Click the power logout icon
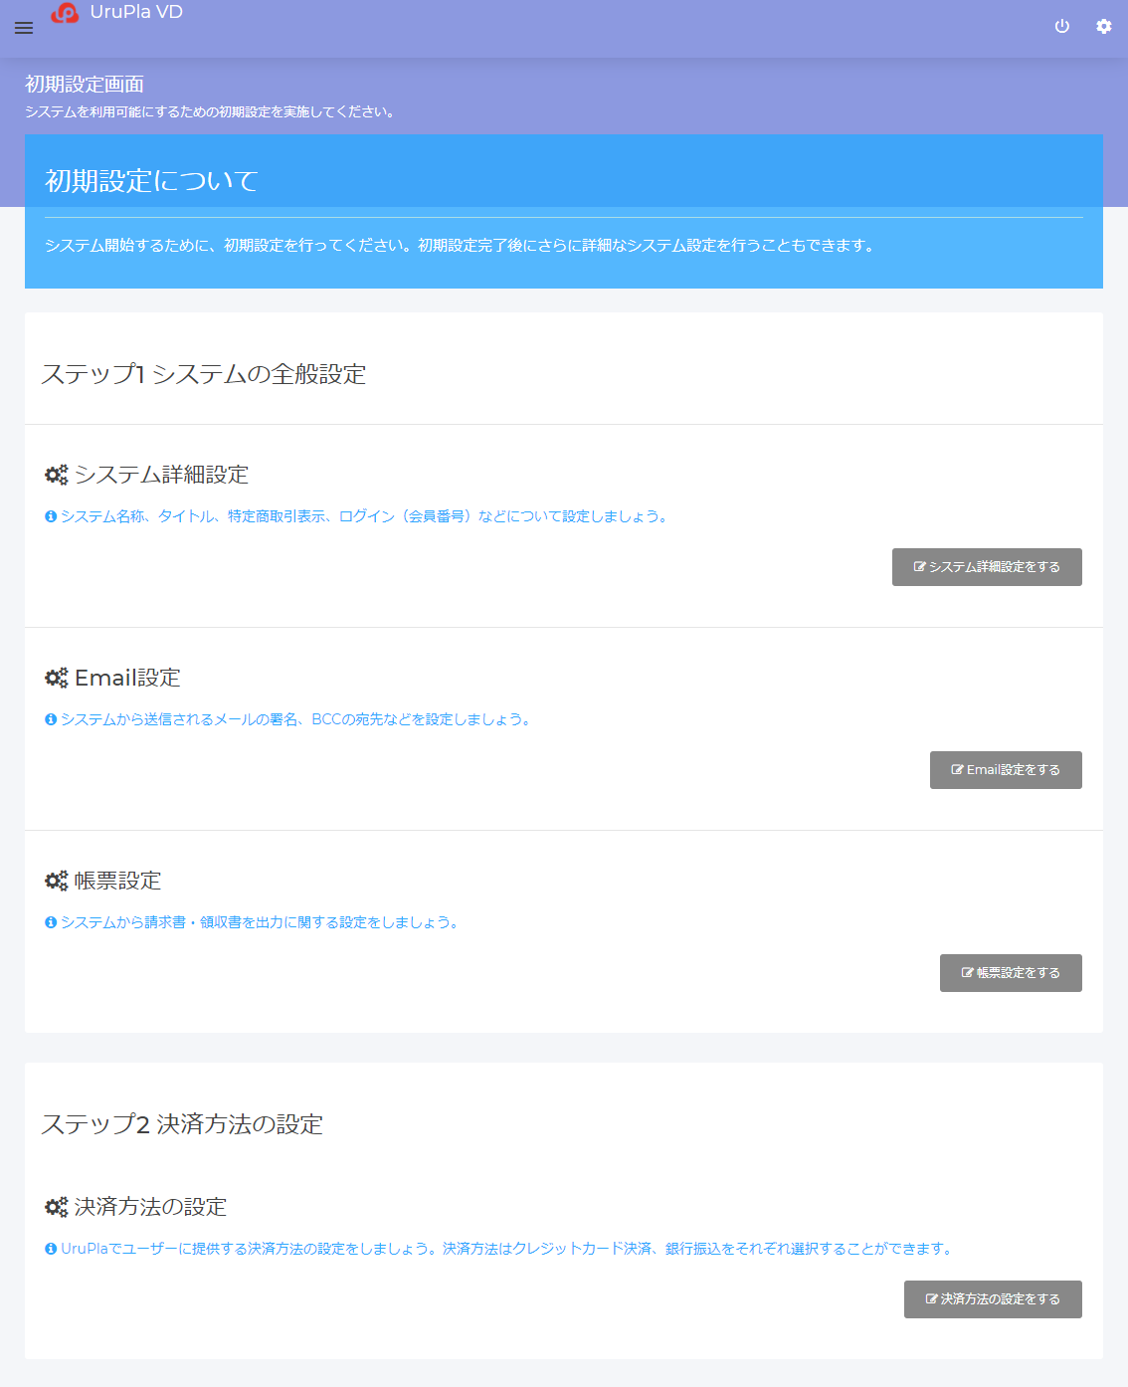1128x1387 pixels. [1062, 27]
